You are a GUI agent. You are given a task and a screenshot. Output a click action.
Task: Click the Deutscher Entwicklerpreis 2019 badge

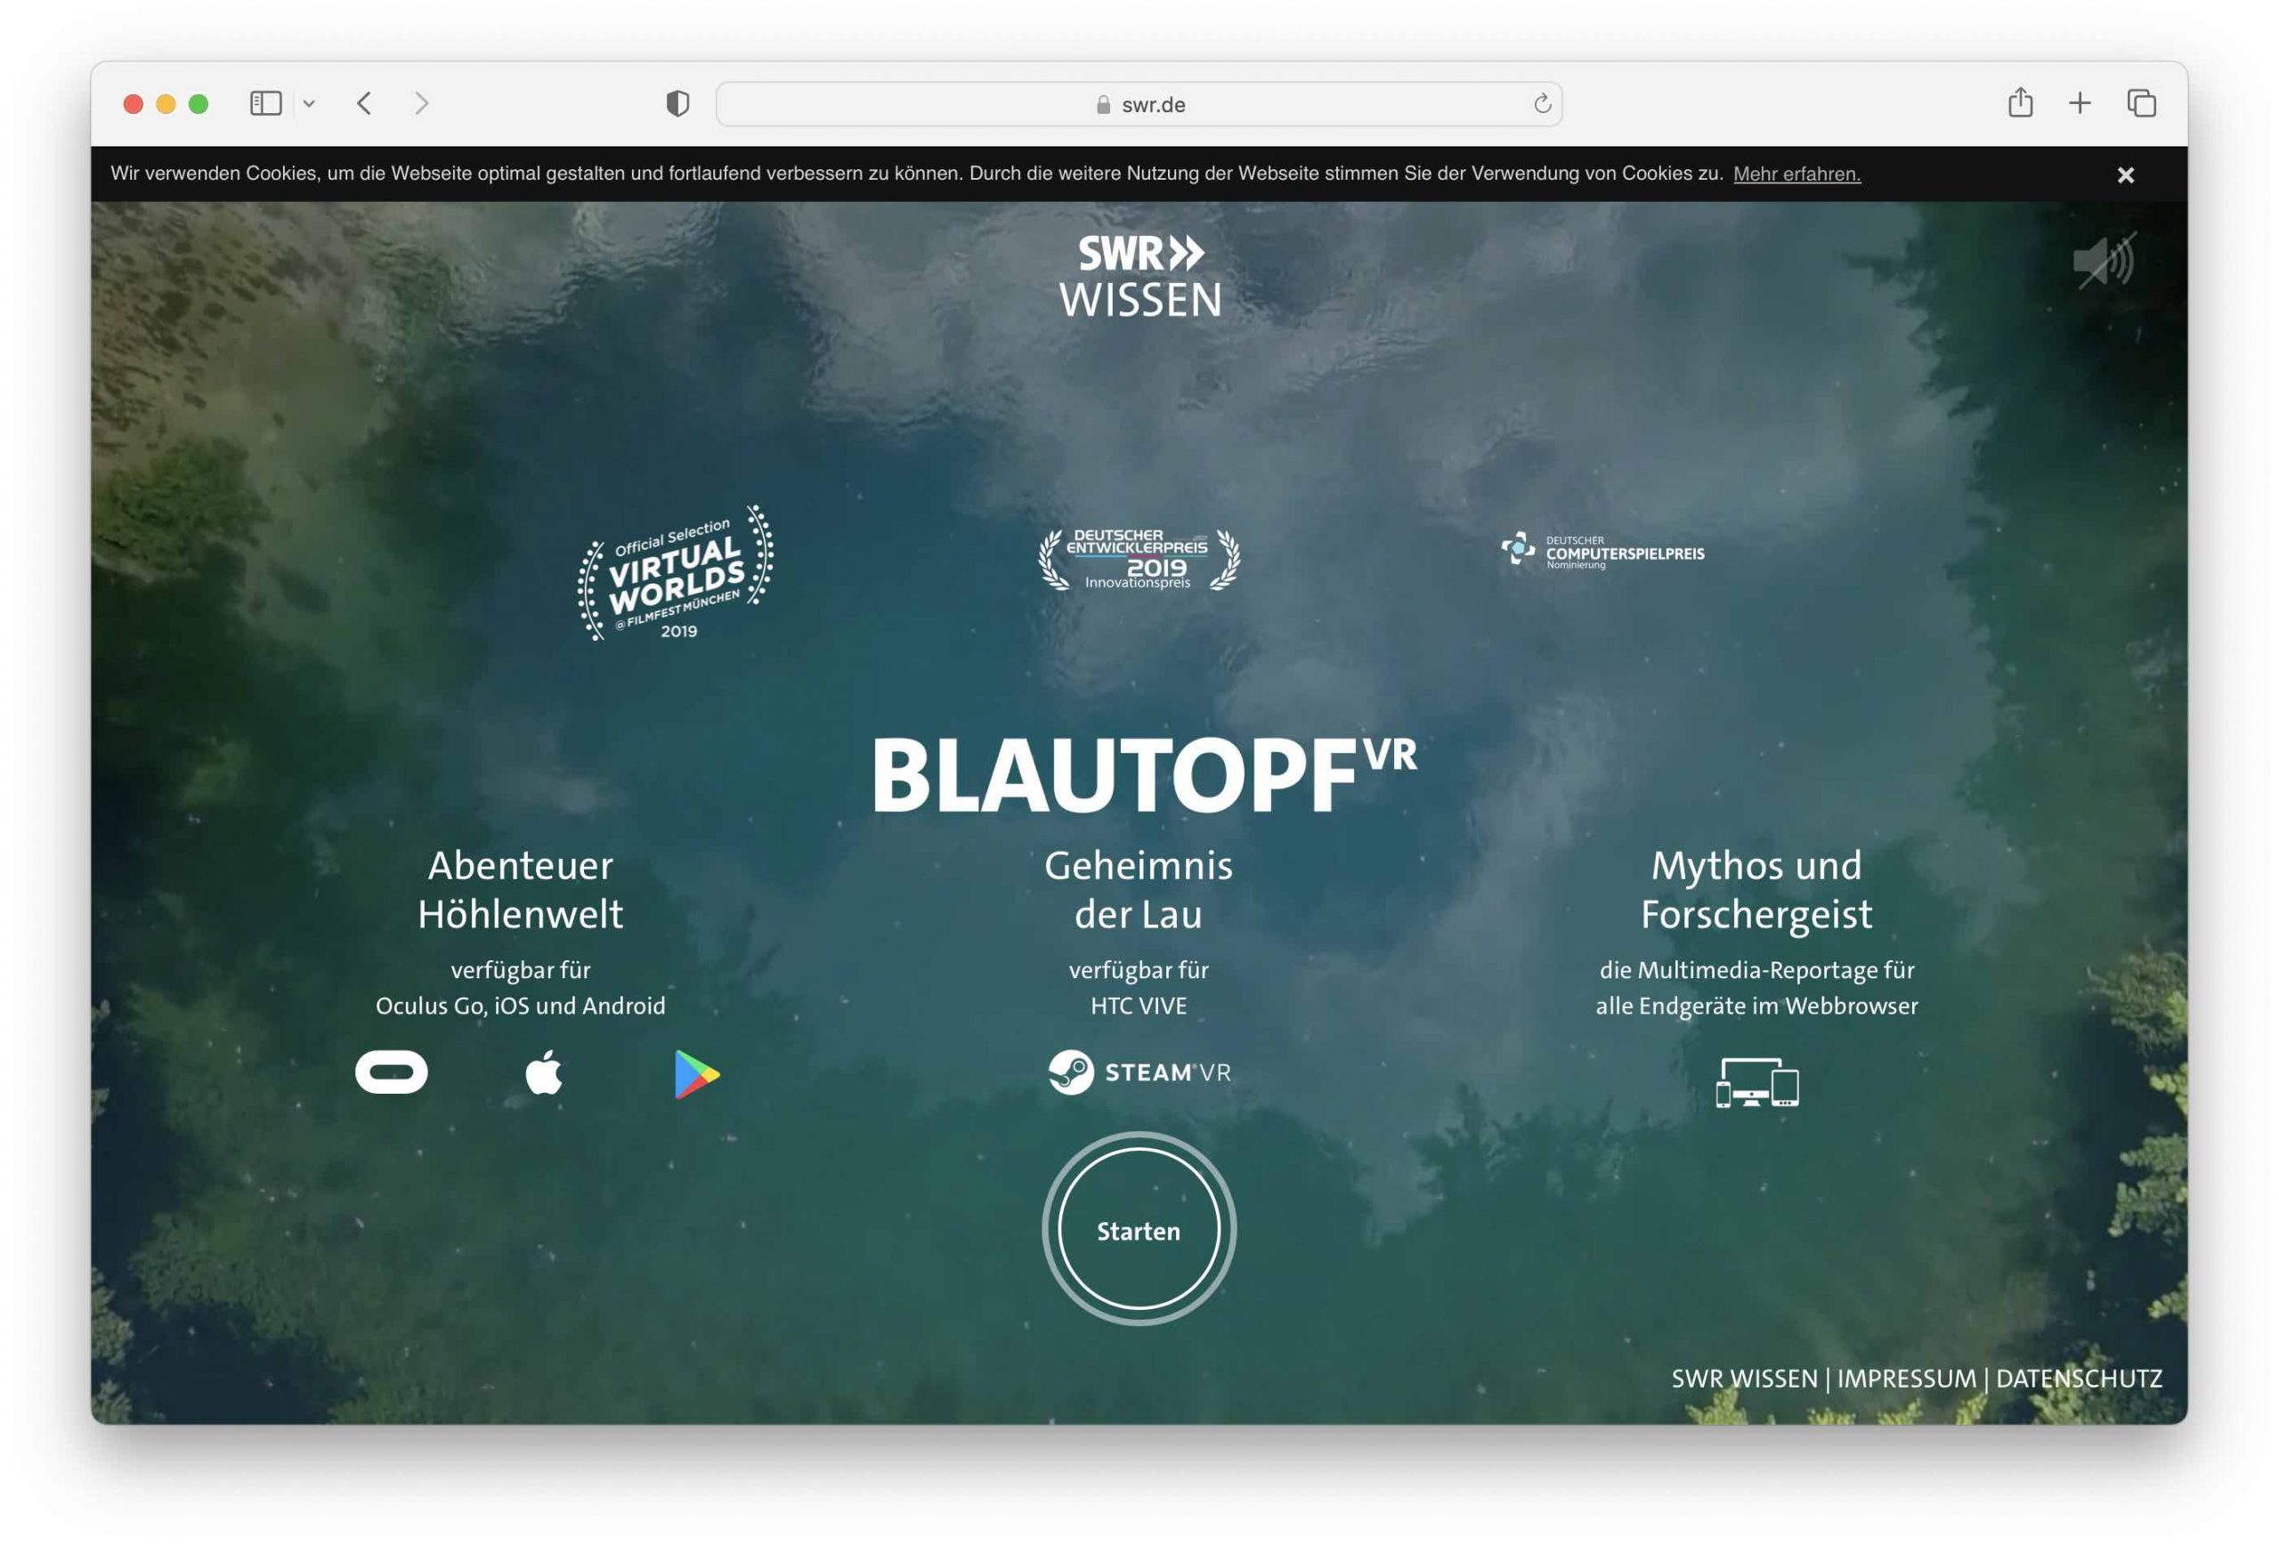[1139, 560]
